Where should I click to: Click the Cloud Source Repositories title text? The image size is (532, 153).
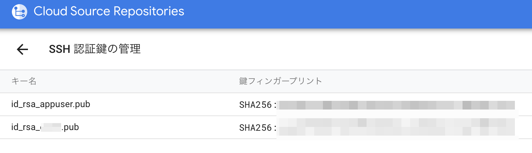point(109,11)
